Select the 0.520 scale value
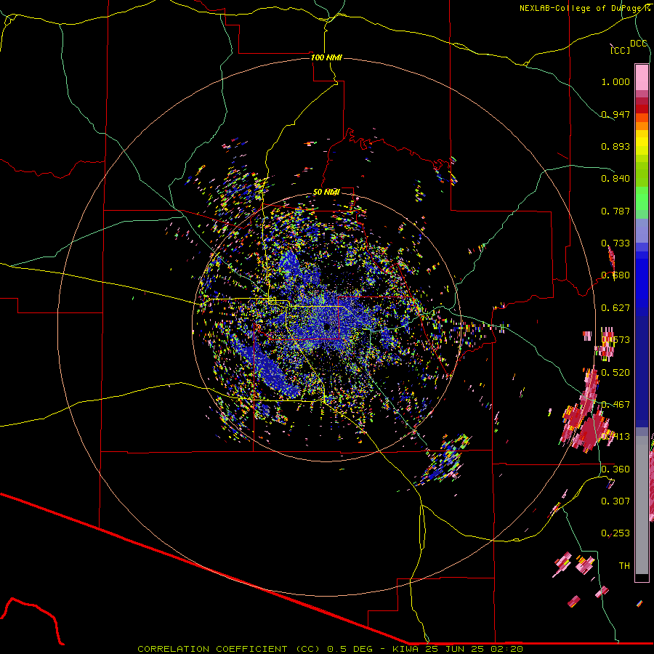Image resolution: width=654 pixels, height=654 pixels. tap(615, 373)
